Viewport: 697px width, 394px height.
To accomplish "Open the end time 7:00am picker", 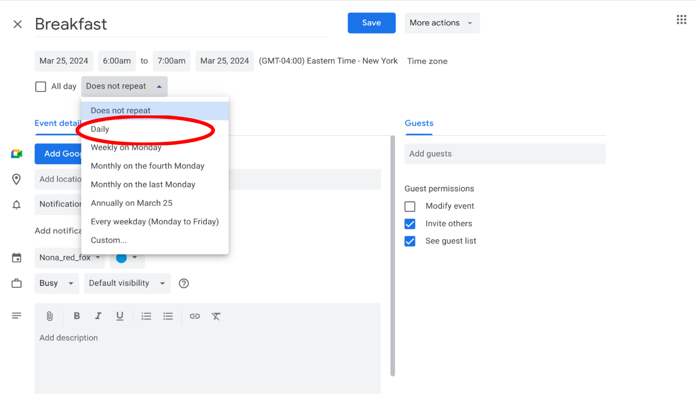I will 172,61.
